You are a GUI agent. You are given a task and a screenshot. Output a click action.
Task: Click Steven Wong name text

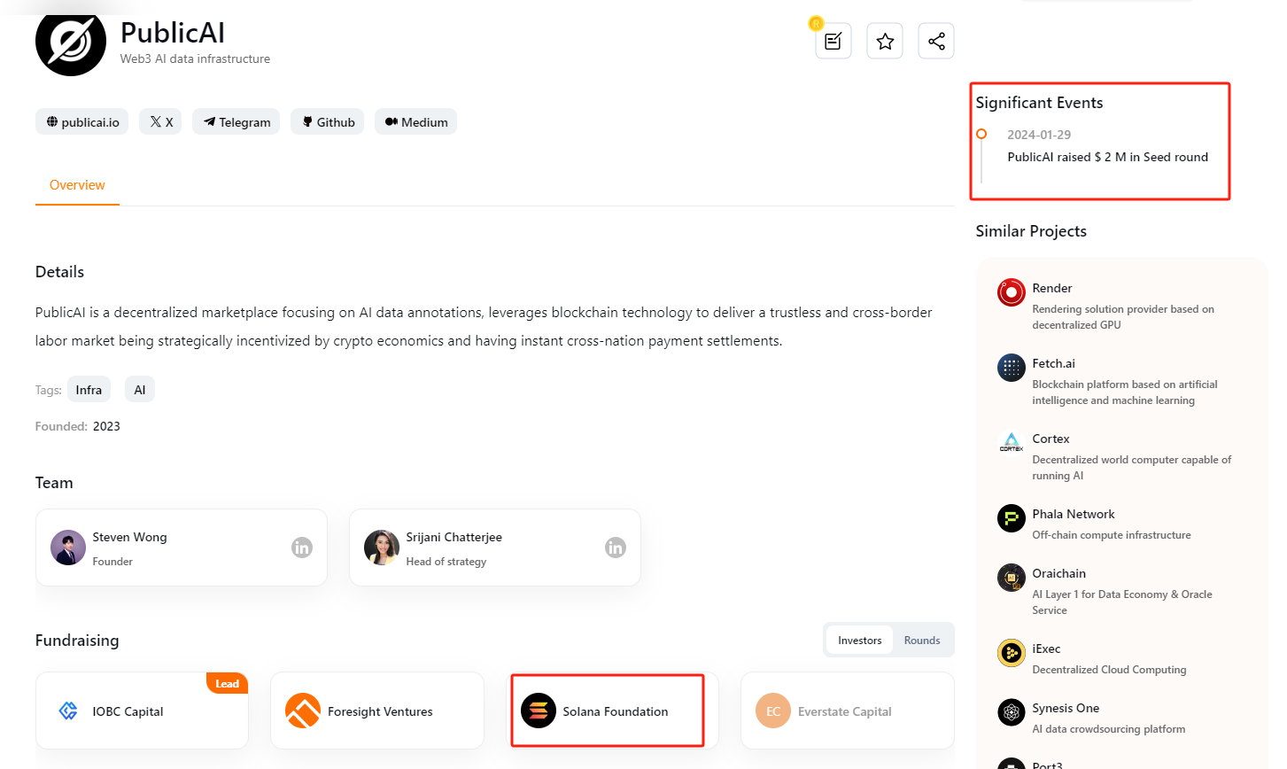[x=129, y=537]
